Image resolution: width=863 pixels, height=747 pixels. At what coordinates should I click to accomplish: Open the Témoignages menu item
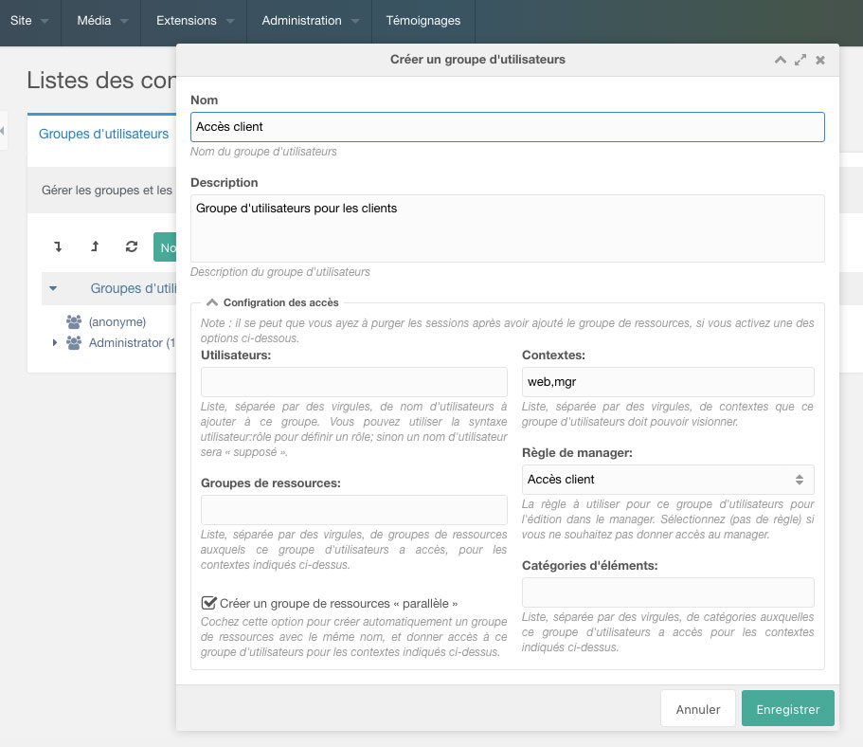tap(423, 21)
